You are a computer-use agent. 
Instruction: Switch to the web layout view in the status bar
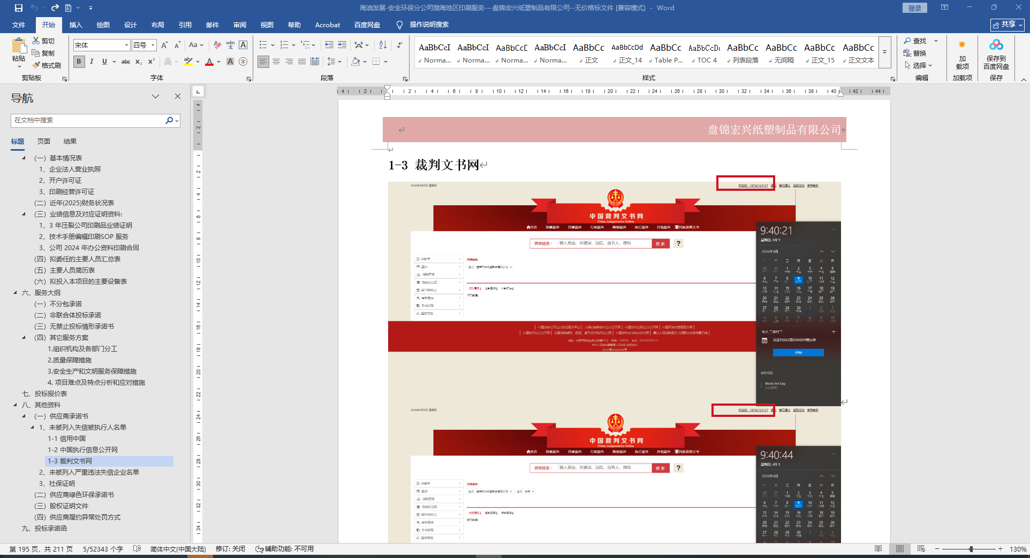coord(921,549)
